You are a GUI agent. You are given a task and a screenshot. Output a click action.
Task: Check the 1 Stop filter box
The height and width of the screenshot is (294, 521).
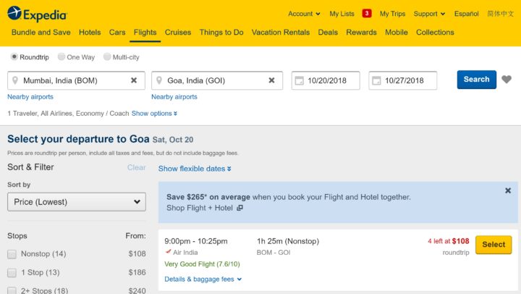click(x=12, y=273)
